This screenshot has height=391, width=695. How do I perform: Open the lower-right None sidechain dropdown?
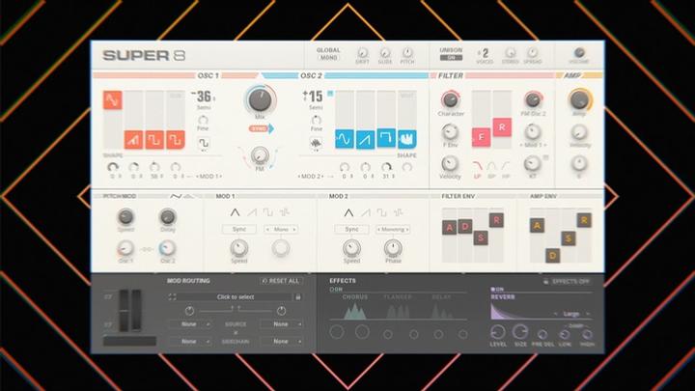282,342
